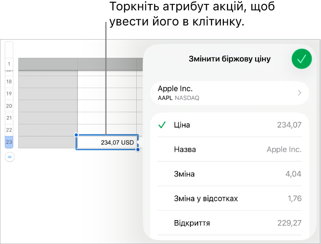Screen dimensions: 321x244
Task: Select row 1 header
Action: [x=9, y=64]
